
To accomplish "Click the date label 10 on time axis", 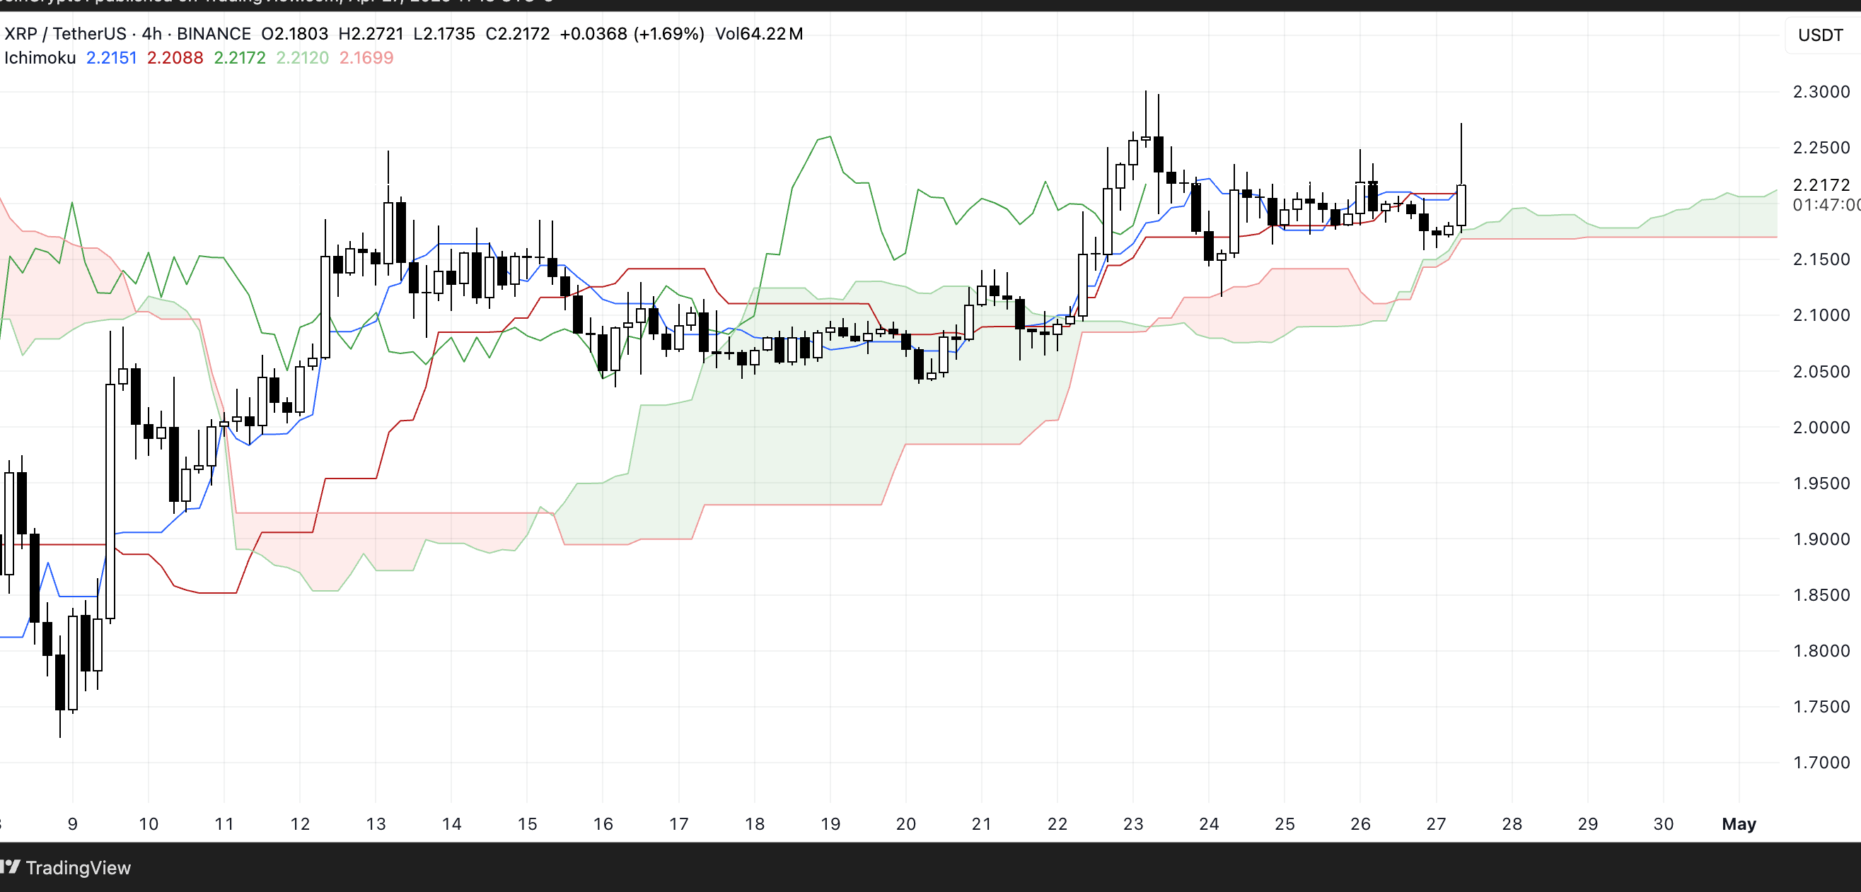I will (148, 823).
